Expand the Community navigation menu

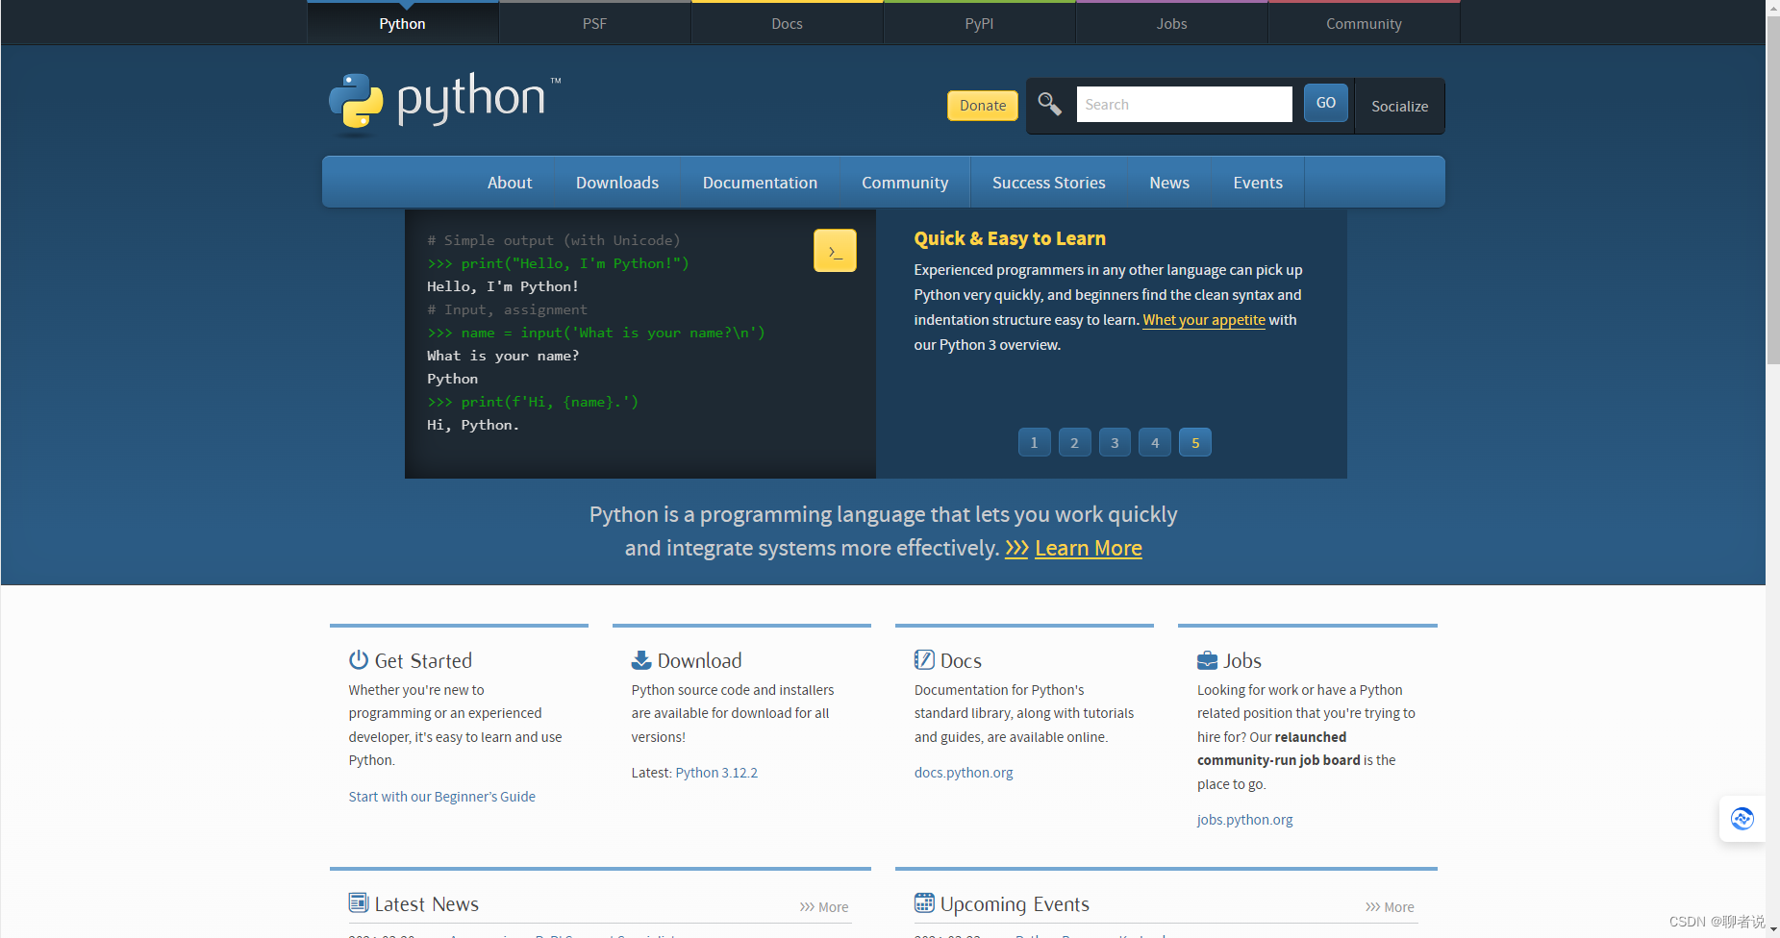pos(904,182)
